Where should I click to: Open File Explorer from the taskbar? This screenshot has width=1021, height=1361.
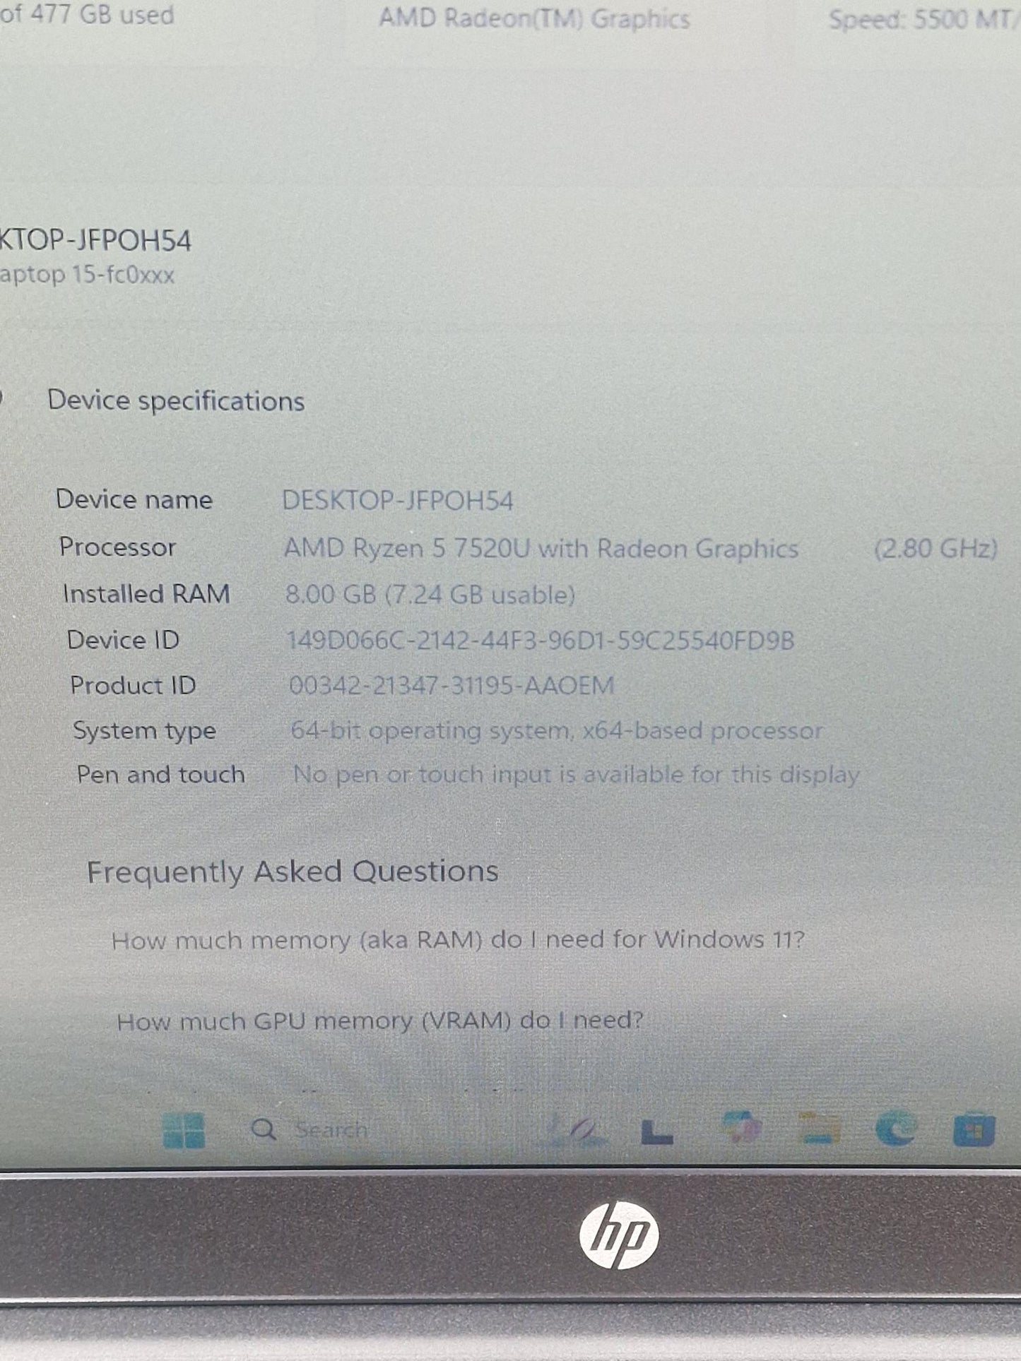(820, 1129)
